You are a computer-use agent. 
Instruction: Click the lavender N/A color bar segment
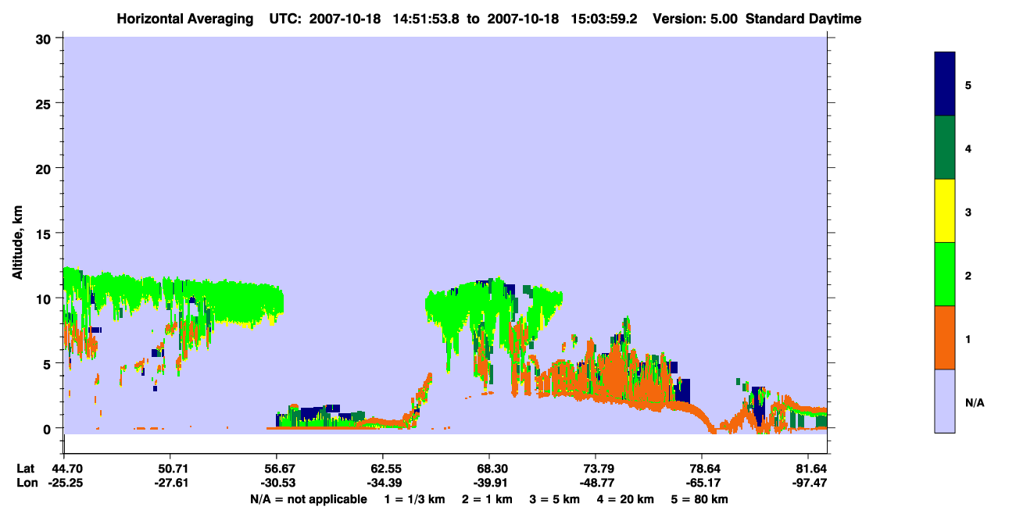coord(945,401)
